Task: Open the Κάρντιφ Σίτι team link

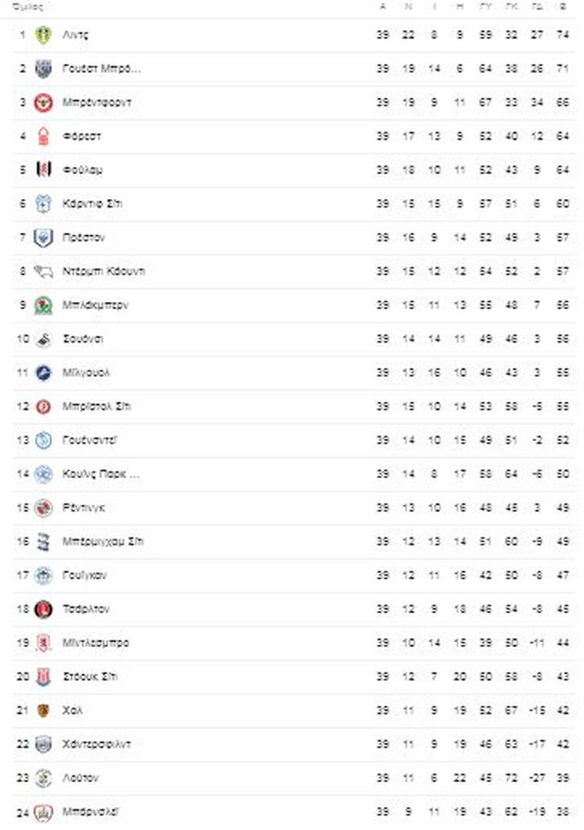Action: coord(92,204)
